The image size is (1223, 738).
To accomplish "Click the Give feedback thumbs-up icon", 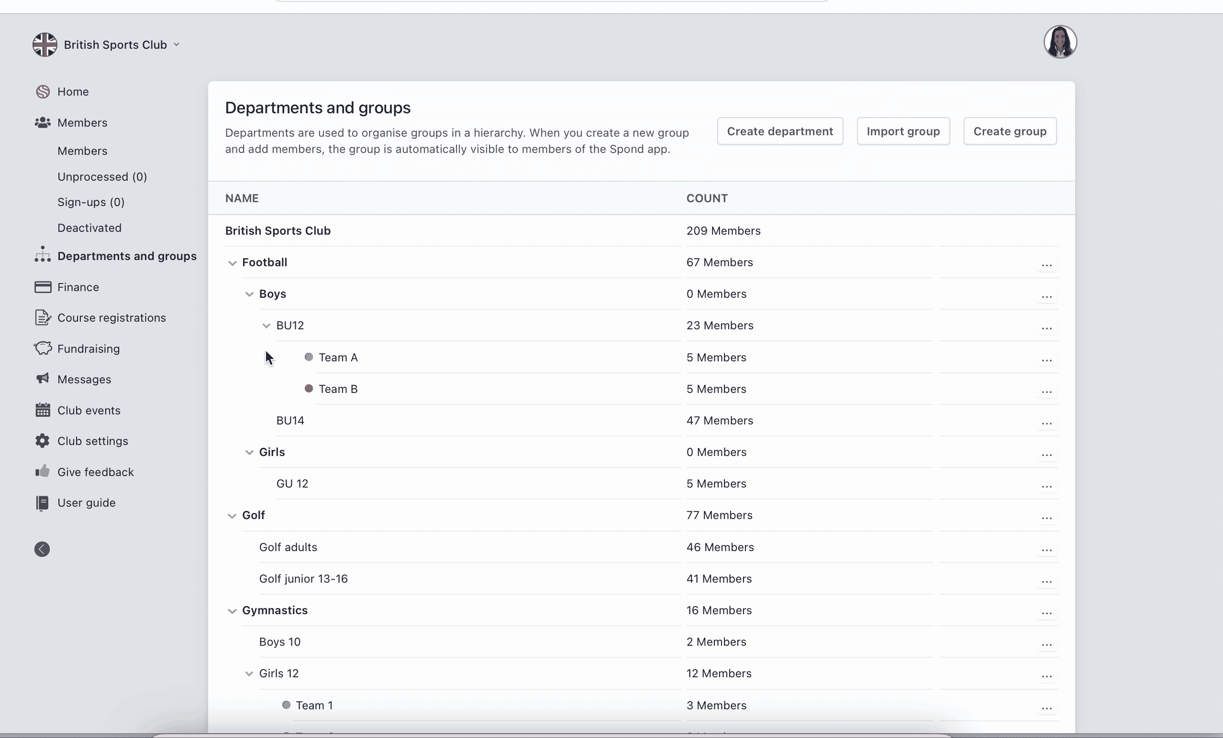I will (x=43, y=472).
